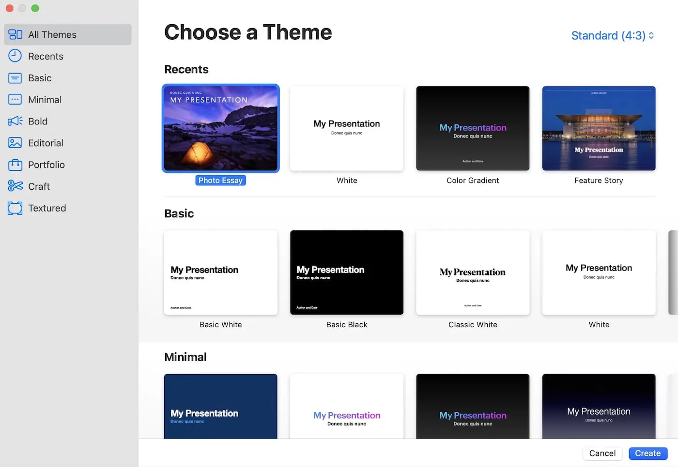Viewport: 678px width, 467px height.
Task: Open the Craft themes category icon
Action: point(15,186)
